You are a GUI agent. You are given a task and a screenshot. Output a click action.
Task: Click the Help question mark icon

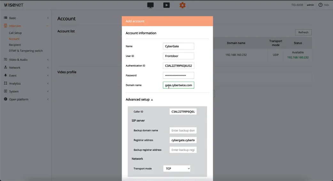[321, 5]
